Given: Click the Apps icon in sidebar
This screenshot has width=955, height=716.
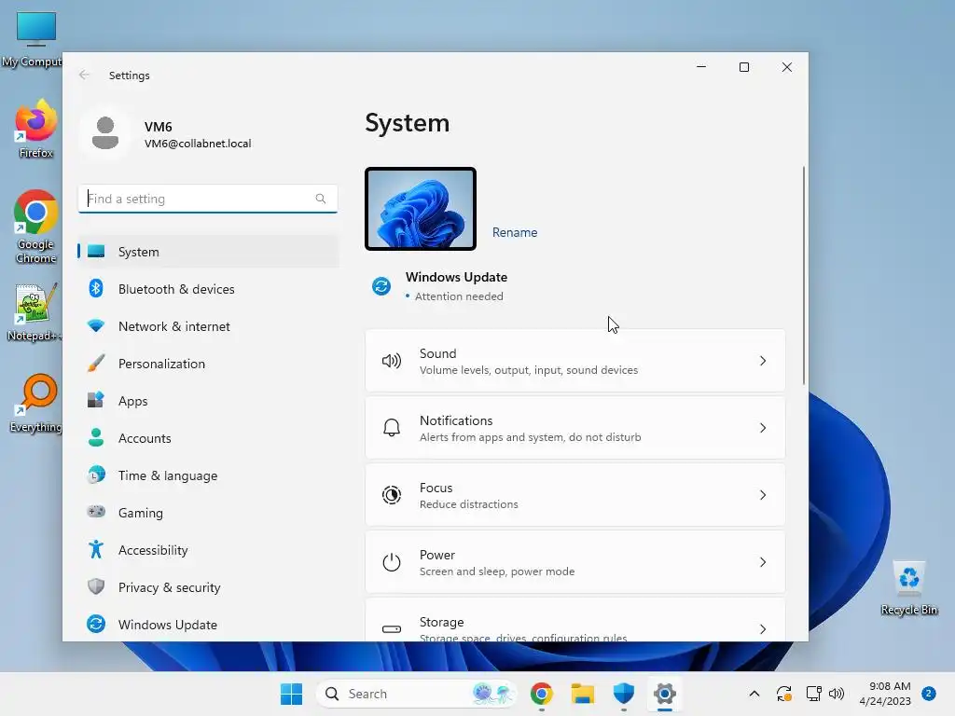Looking at the screenshot, I should (96, 401).
